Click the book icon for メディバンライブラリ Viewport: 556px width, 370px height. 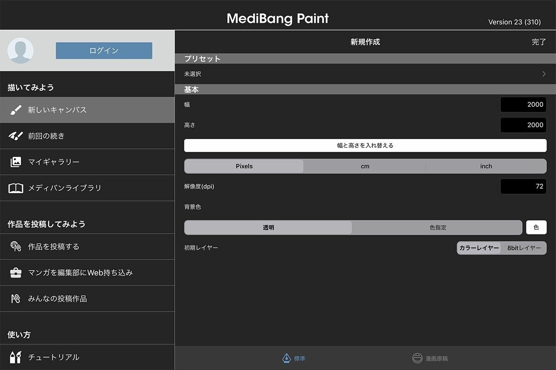coord(16,188)
